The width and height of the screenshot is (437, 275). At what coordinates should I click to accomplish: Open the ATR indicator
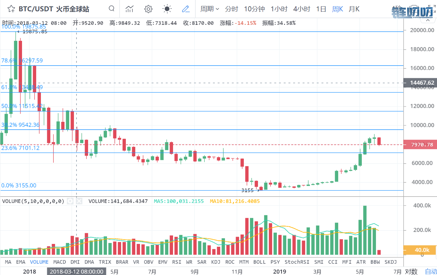[361, 262]
